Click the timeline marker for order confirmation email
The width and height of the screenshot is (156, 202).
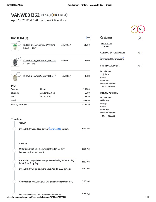point(15,150)
